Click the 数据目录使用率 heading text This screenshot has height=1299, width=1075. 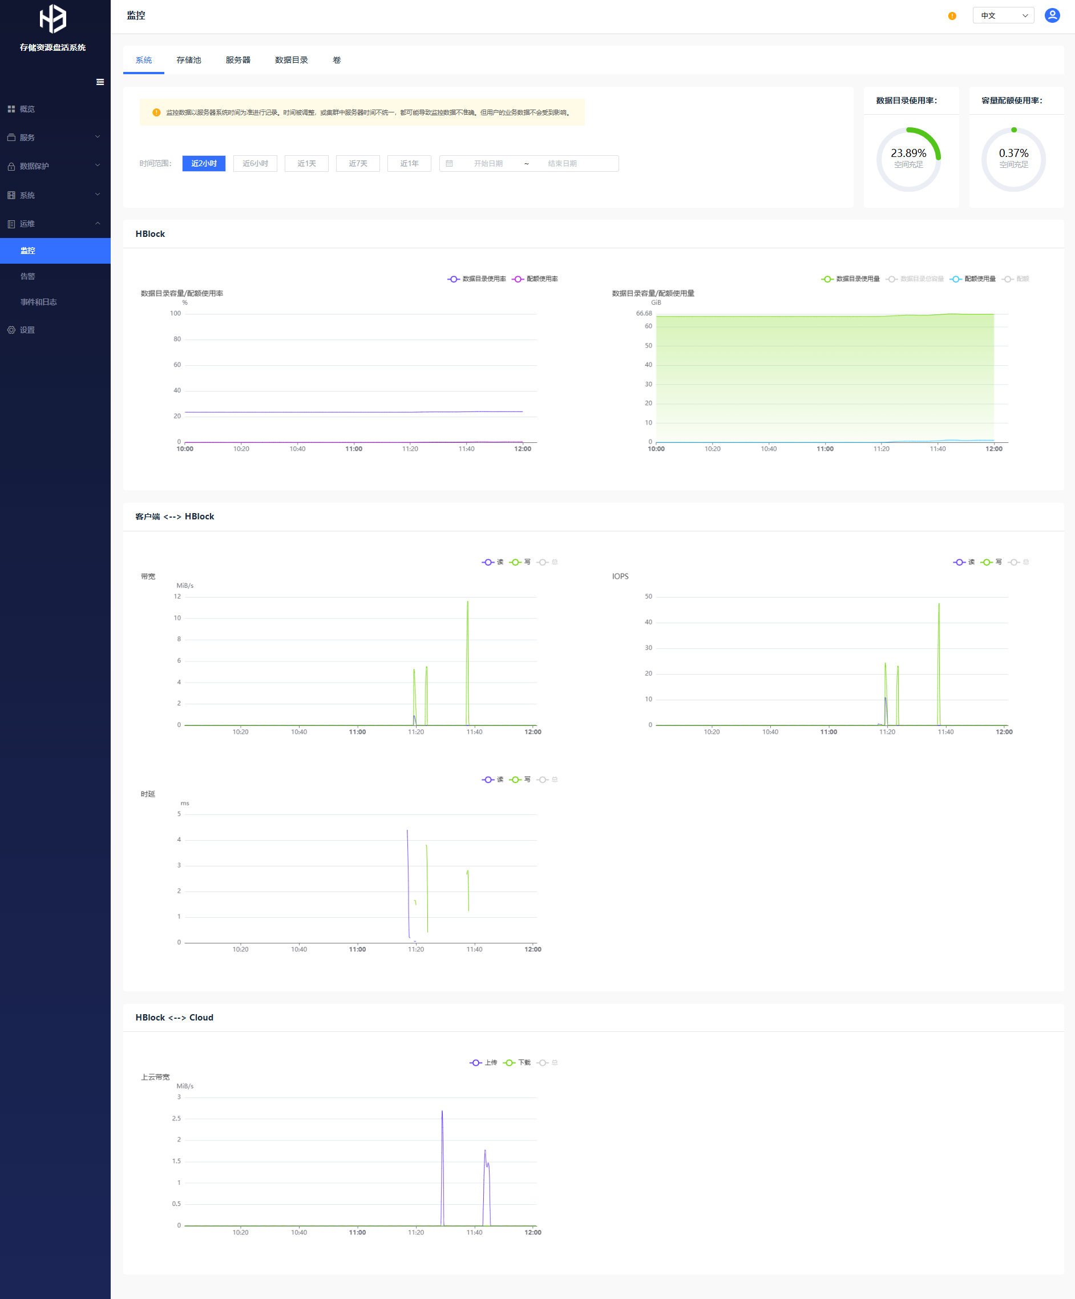tap(906, 100)
